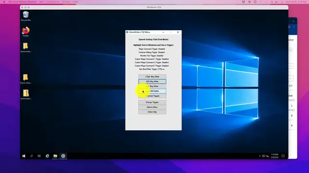The image size is (309, 173).
Task: Expand the chevron atop the right background window
Action: (x=294, y=21)
